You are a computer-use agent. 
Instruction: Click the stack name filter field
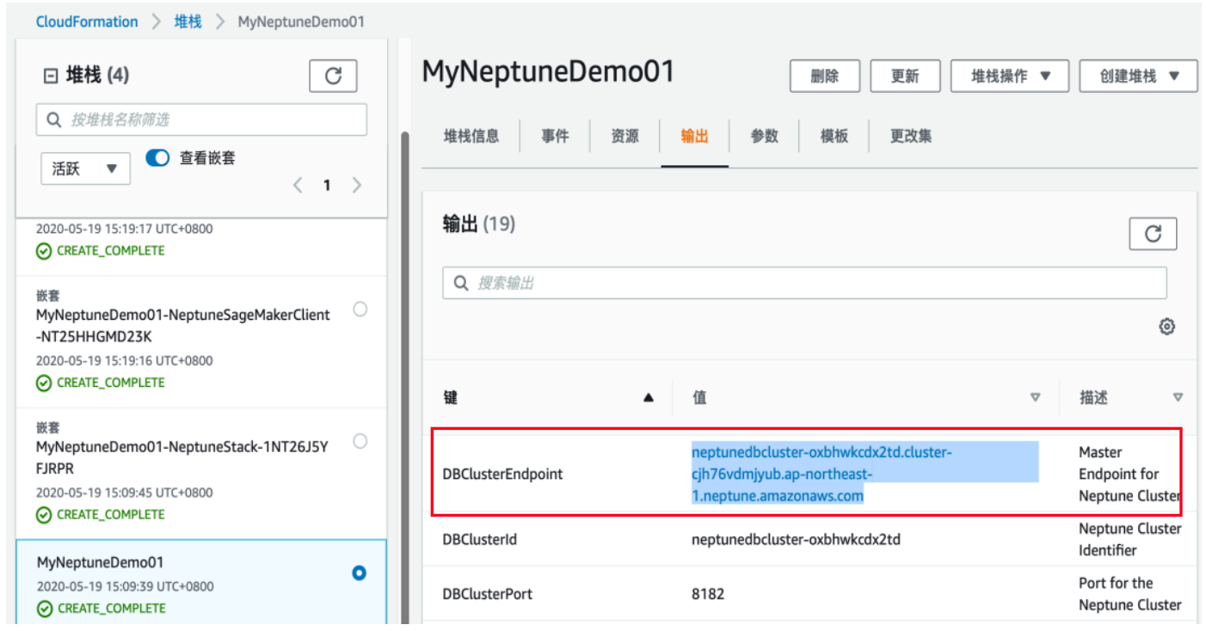(201, 119)
